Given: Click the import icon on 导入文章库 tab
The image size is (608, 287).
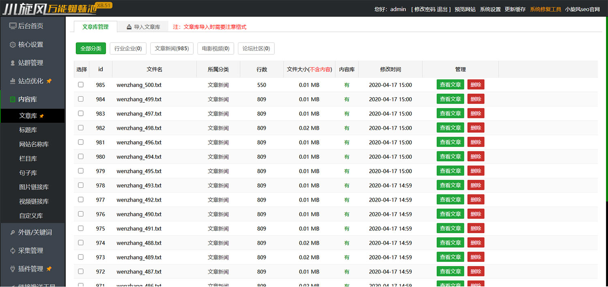Looking at the screenshot, I should [x=129, y=27].
